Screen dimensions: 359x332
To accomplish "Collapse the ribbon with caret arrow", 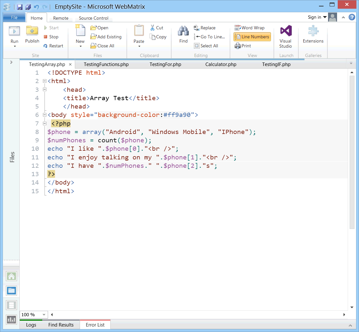I will (343, 17).
